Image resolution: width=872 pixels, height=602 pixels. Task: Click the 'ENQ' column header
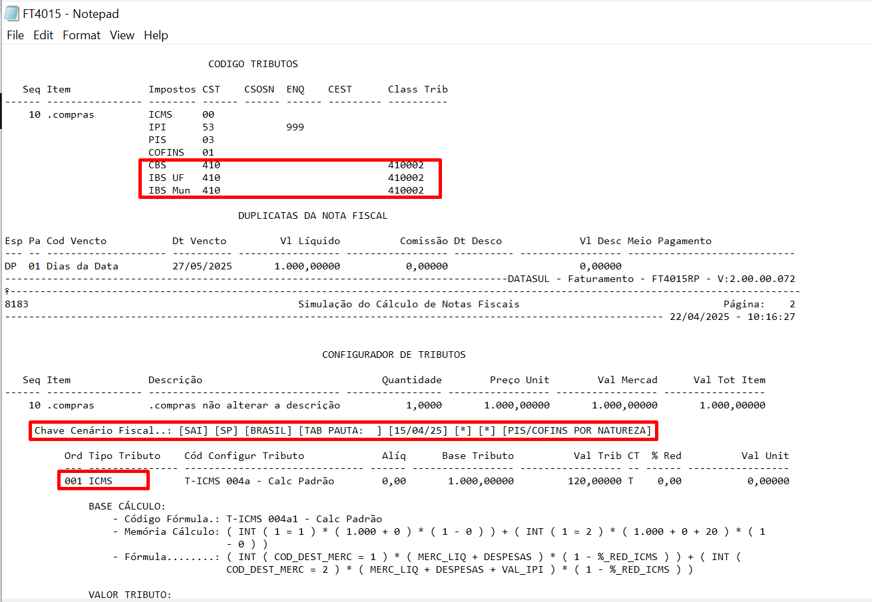(x=295, y=89)
